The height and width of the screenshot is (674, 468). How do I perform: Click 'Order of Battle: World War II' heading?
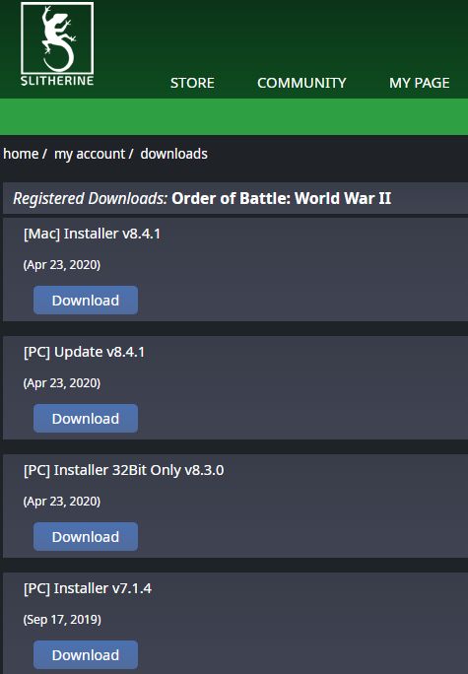(x=282, y=198)
